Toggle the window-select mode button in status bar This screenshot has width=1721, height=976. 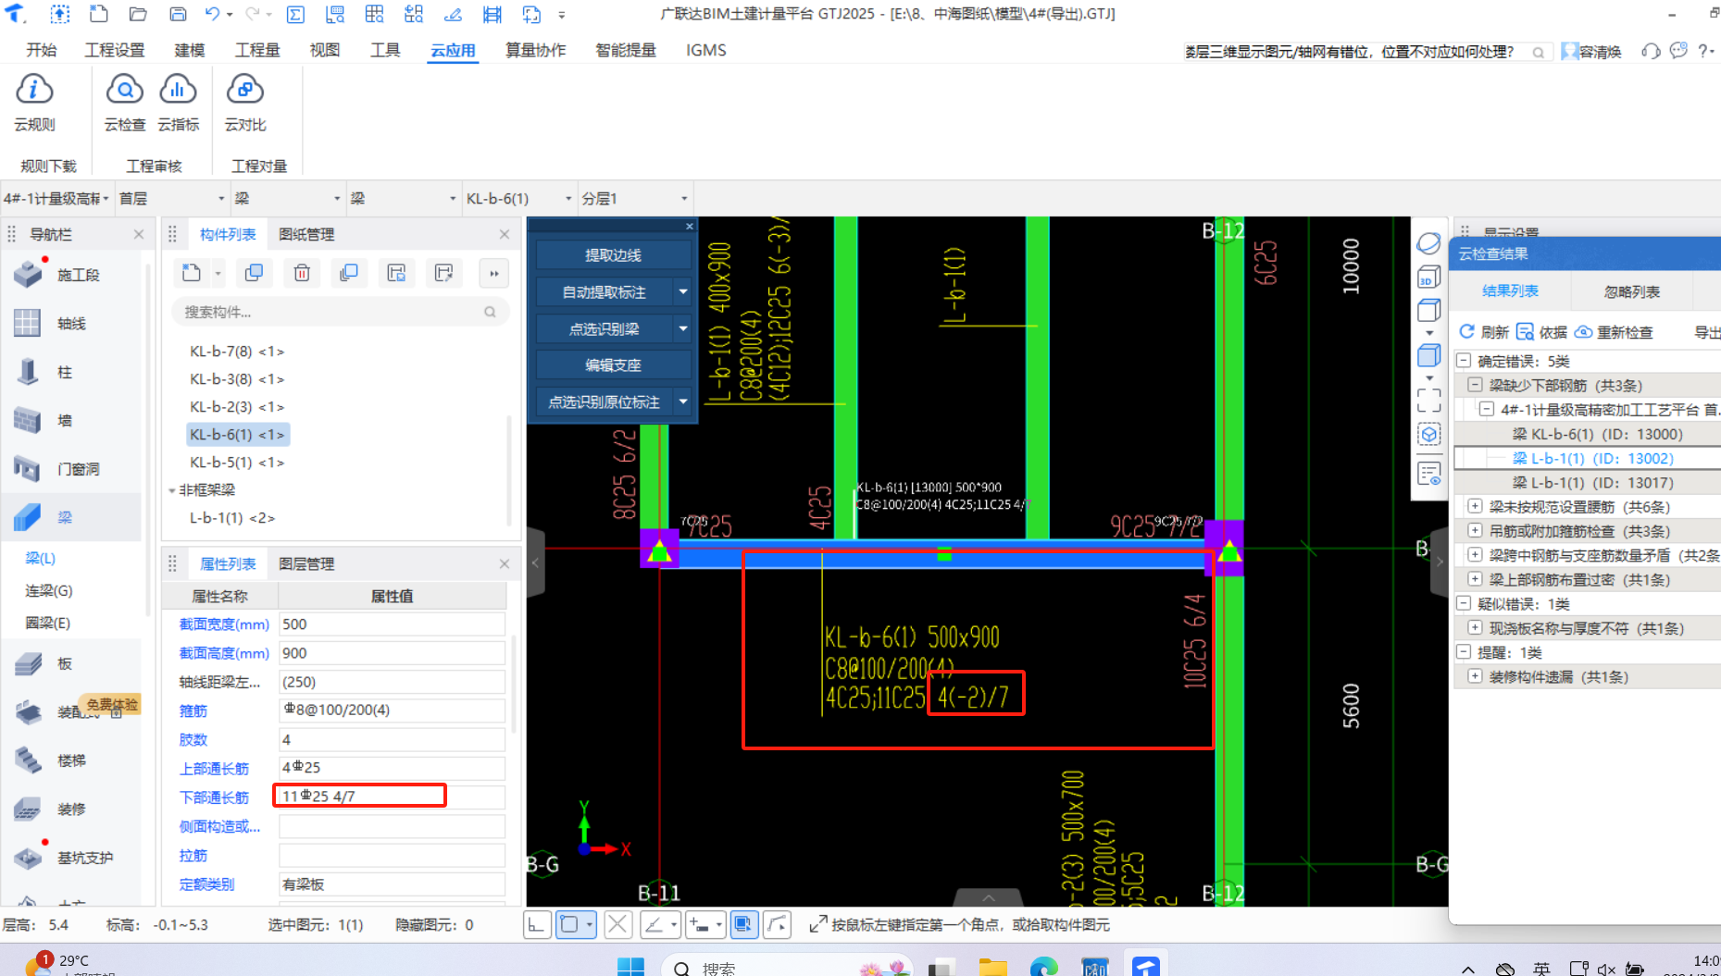click(x=743, y=924)
